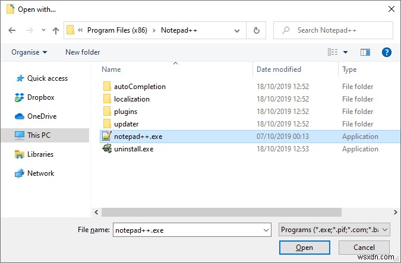The height and width of the screenshot is (263, 401).
Task: Create a New folder
Action: pyautogui.click(x=83, y=52)
